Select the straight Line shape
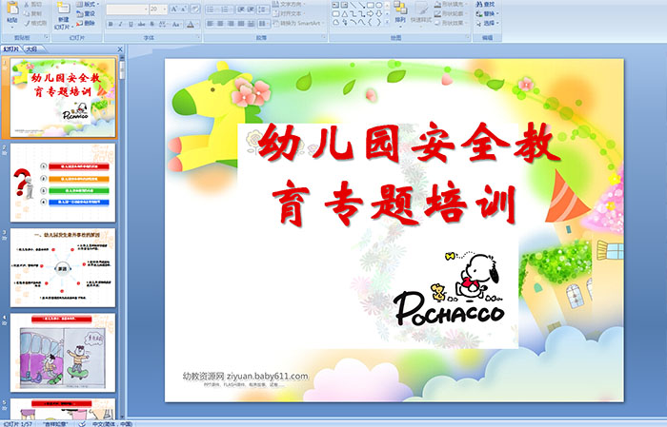The width and height of the screenshot is (667, 427). (354, 5)
